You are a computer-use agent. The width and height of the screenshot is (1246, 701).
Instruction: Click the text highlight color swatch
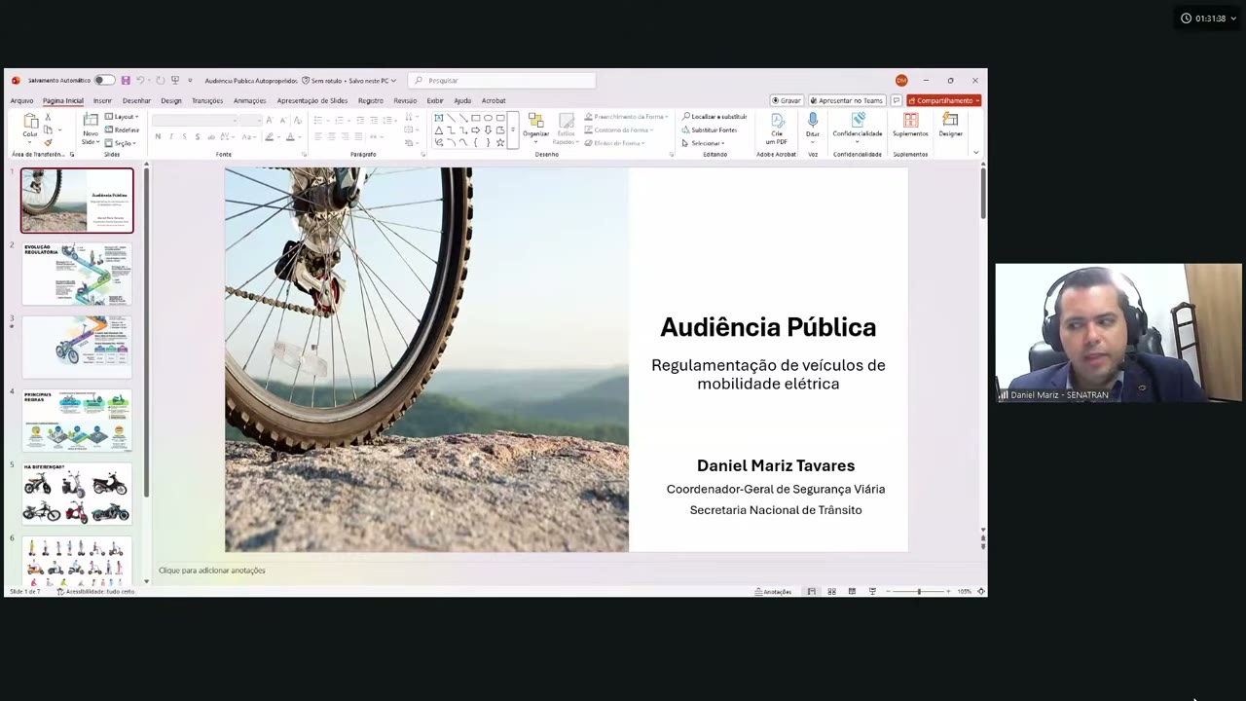pyautogui.click(x=269, y=136)
